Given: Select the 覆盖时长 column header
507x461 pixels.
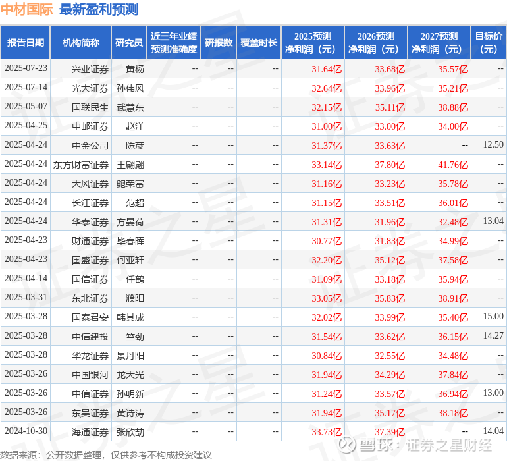Looking at the screenshot, I should (259, 42).
